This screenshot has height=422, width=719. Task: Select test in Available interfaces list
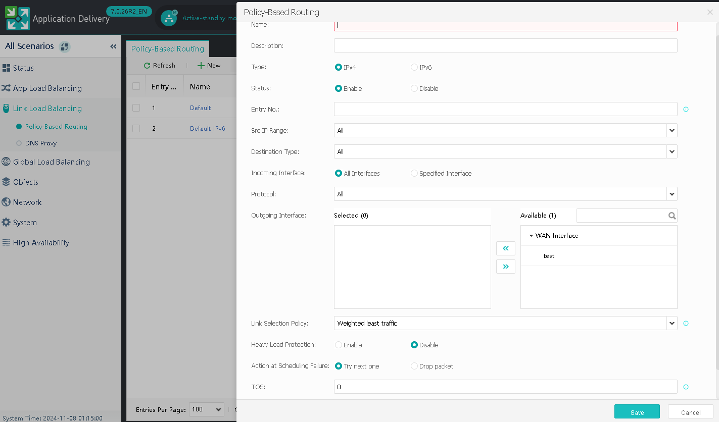pos(549,256)
